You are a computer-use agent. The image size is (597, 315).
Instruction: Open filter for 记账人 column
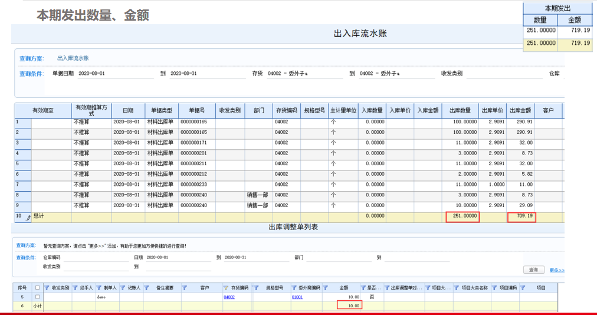(123, 288)
